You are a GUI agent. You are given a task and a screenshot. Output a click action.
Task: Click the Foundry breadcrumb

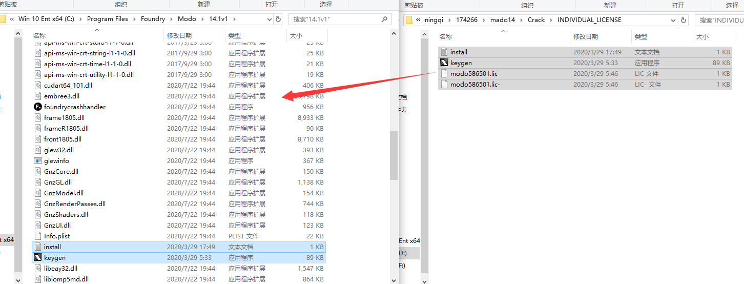[x=153, y=19]
